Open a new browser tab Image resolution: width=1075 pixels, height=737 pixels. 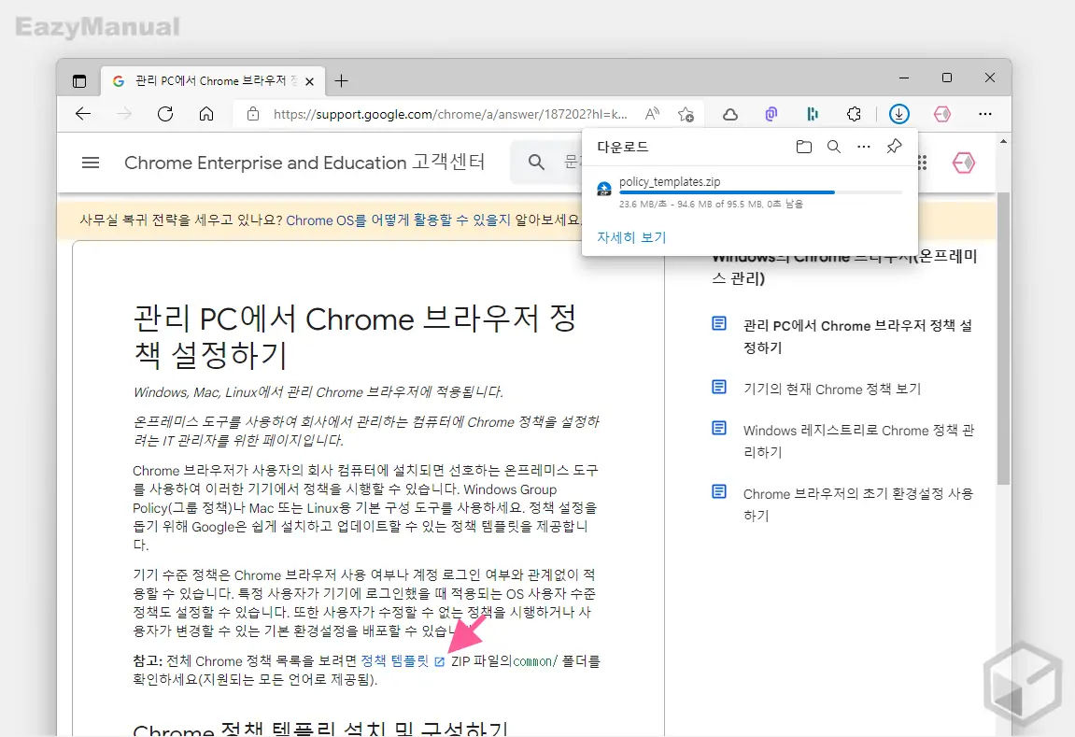(341, 80)
